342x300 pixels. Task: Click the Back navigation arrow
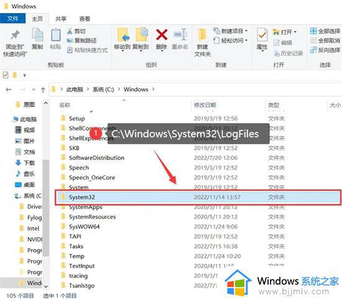(x=9, y=89)
